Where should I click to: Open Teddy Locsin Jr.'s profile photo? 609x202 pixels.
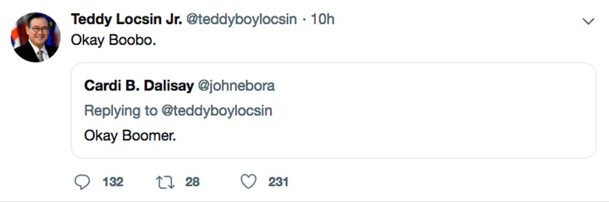[x=35, y=37]
